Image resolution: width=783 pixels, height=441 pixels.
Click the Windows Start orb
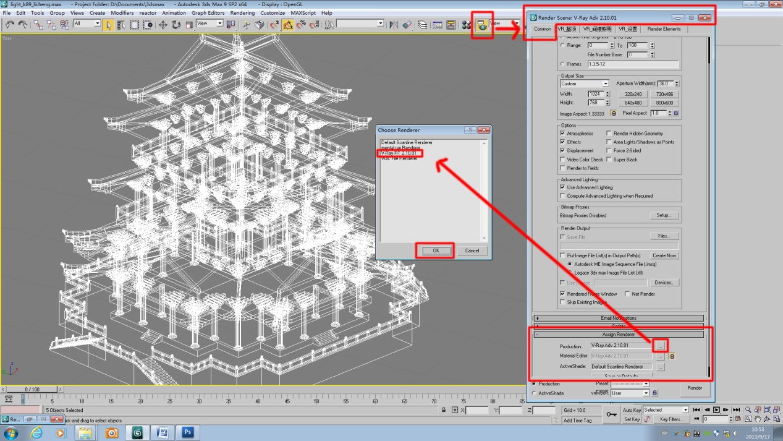coord(11,432)
